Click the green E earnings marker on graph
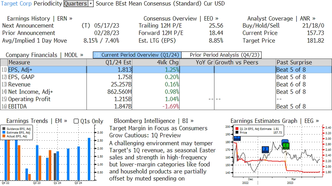 (286, 146)
